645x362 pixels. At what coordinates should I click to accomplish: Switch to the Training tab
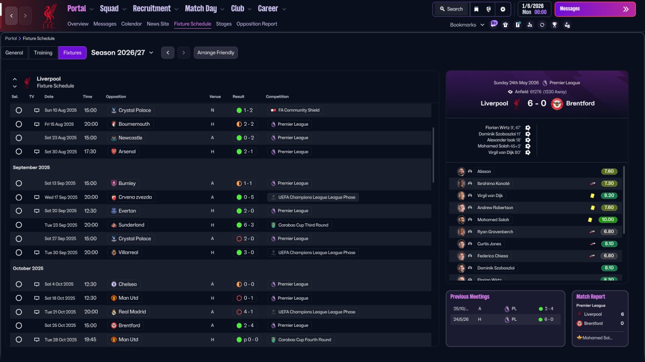point(43,53)
